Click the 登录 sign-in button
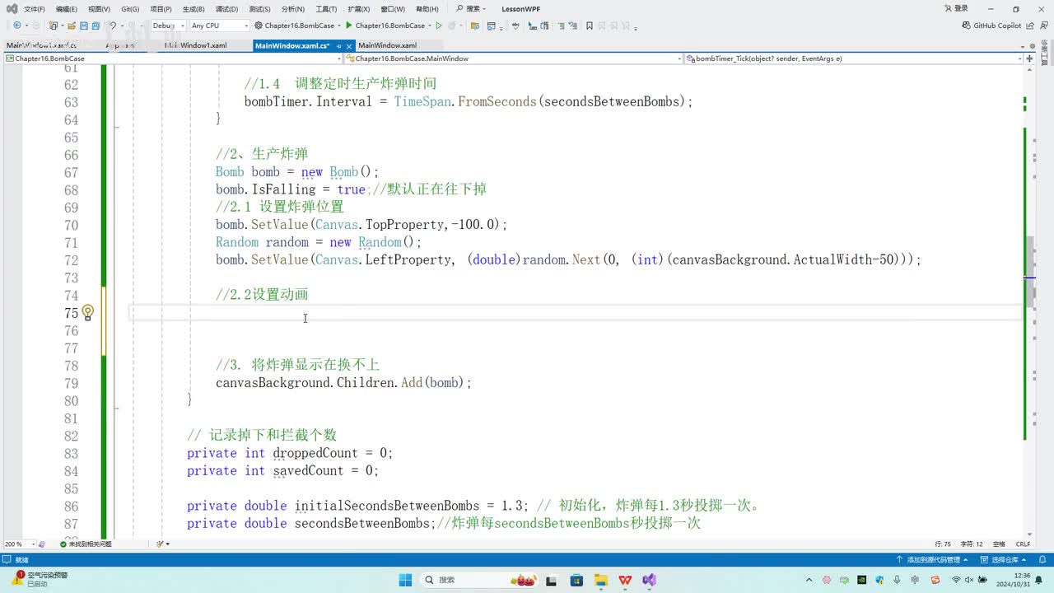The image size is (1054, 593). point(955,9)
